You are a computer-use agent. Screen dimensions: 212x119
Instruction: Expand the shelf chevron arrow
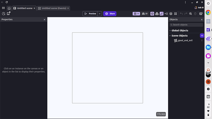click(x=208, y=63)
